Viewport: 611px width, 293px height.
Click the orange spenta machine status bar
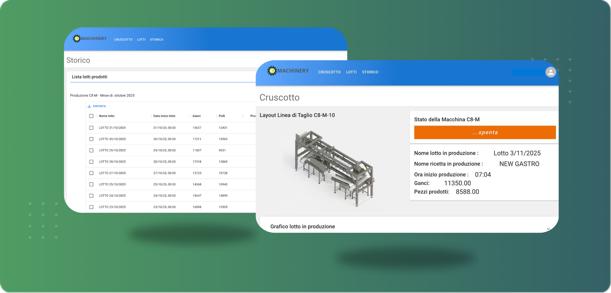coord(485,132)
